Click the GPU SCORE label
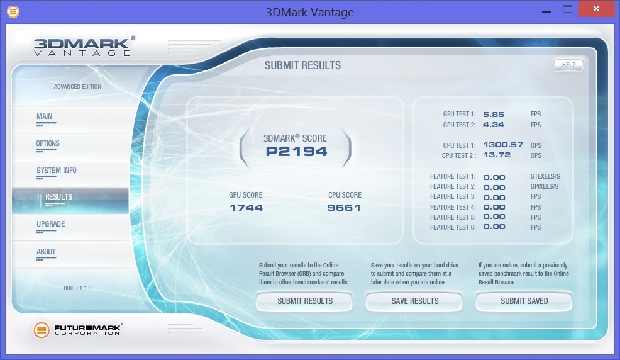 click(246, 195)
